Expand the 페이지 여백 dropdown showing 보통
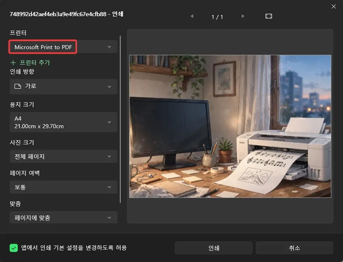The width and height of the screenshot is (343, 262). tap(63, 187)
